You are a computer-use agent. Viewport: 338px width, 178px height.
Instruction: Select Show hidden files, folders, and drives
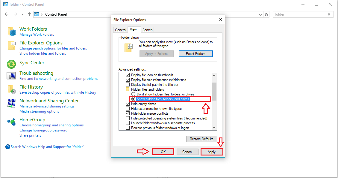coord(134,99)
